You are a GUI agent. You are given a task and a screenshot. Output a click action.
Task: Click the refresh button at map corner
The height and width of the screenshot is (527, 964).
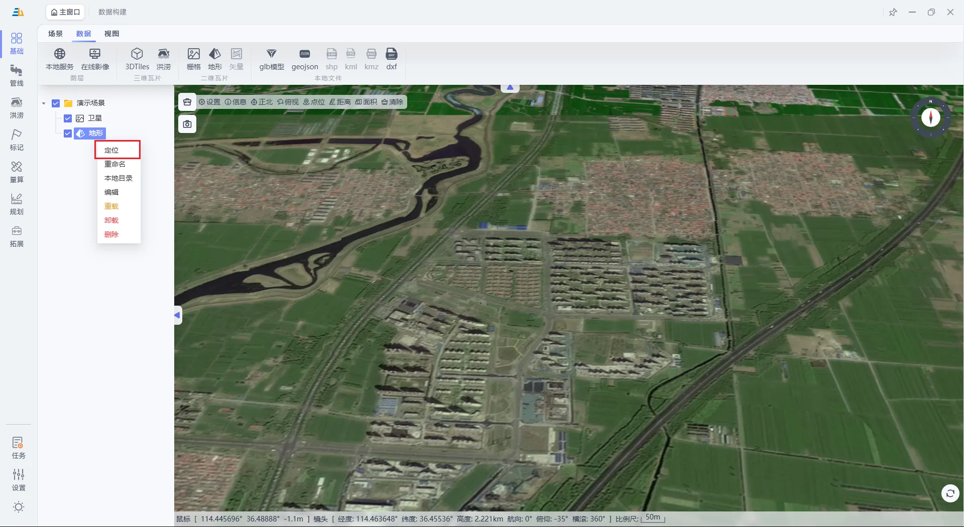pyautogui.click(x=950, y=493)
